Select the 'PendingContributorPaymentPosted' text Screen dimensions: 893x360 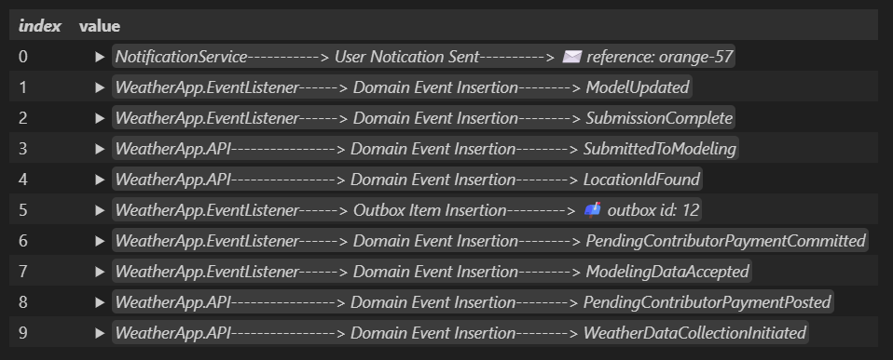(707, 302)
